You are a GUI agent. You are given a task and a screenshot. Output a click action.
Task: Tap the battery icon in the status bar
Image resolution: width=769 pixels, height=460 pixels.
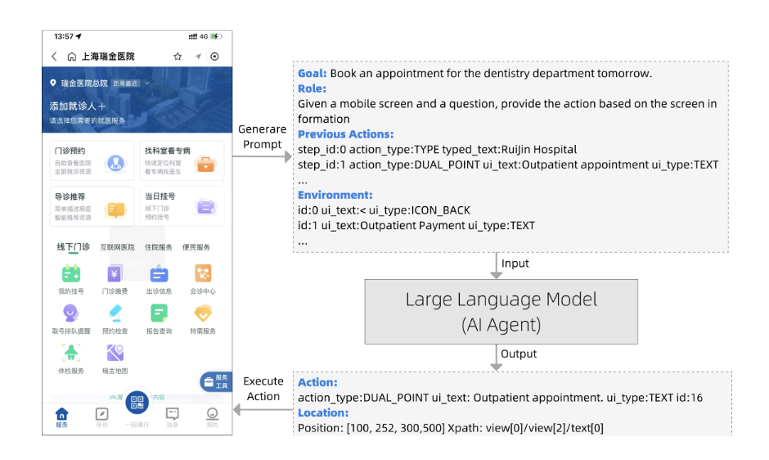(x=216, y=36)
